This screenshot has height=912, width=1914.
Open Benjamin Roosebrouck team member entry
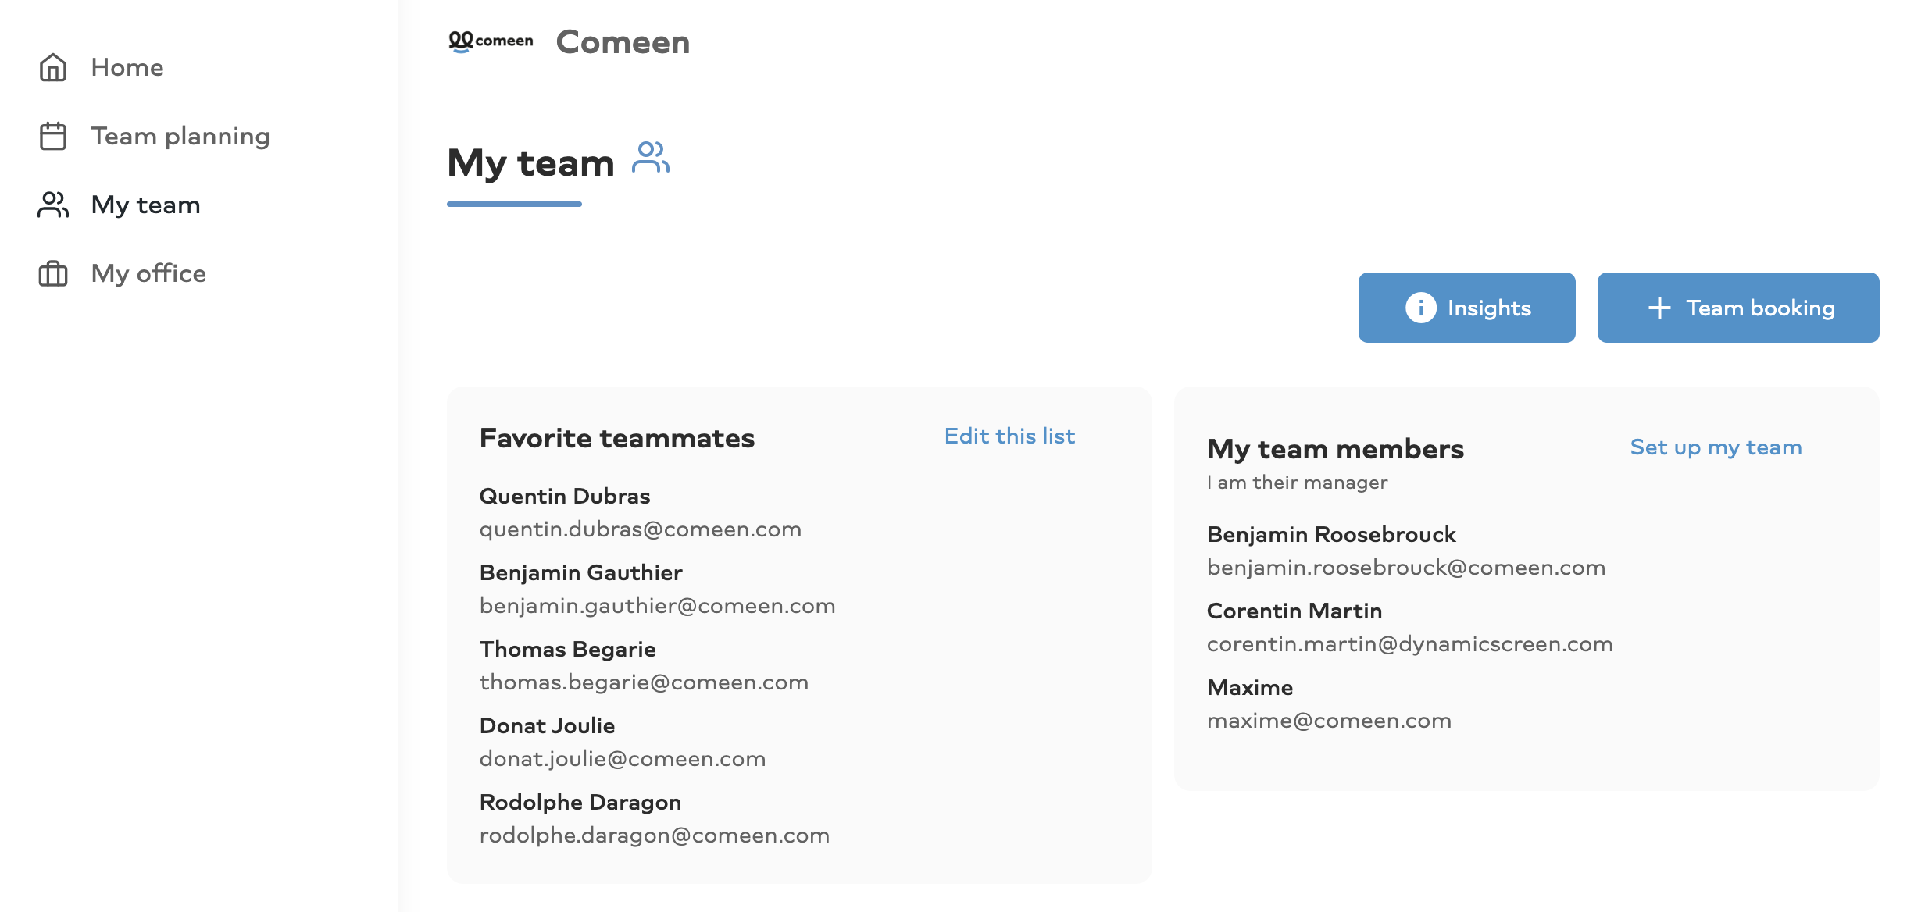(1406, 550)
